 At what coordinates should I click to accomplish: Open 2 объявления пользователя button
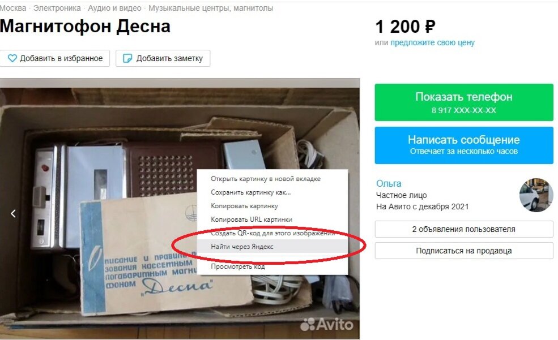click(x=464, y=229)
